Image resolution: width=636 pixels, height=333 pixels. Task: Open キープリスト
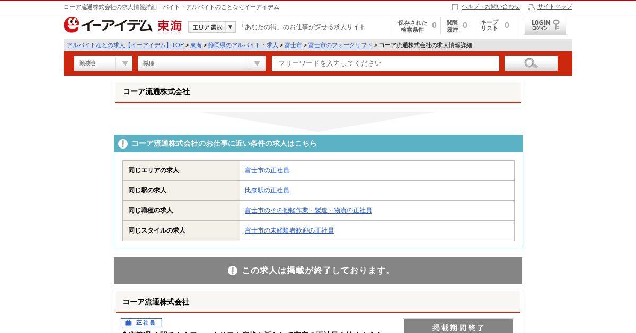494,26
